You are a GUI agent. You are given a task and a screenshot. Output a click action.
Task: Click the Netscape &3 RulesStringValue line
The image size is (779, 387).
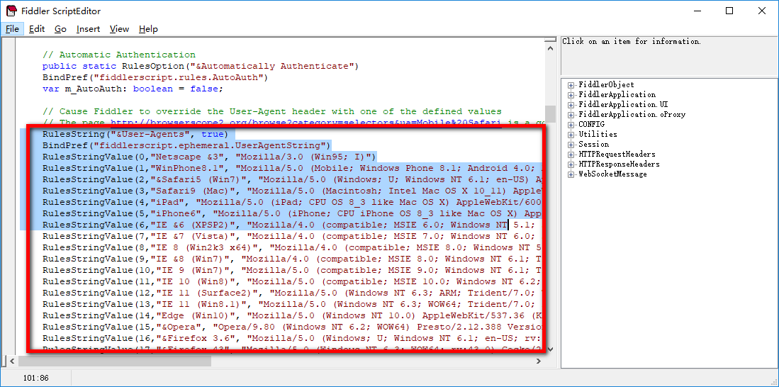208,157
